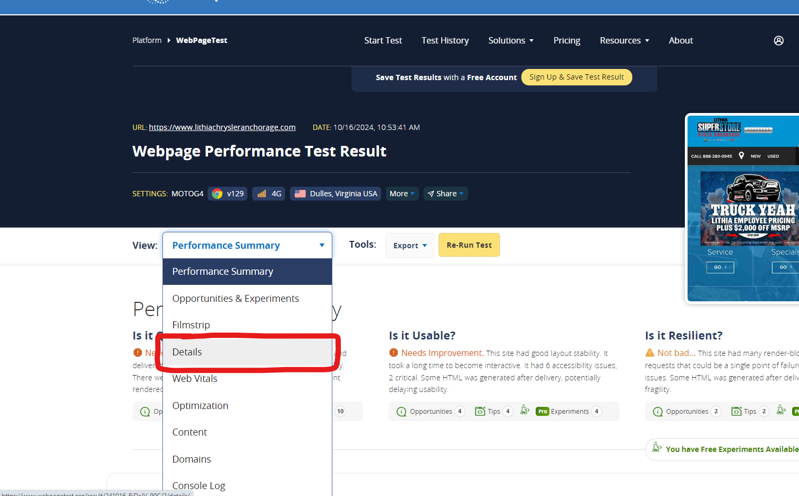Select Filmstrip view option

[x=247, y=325]
